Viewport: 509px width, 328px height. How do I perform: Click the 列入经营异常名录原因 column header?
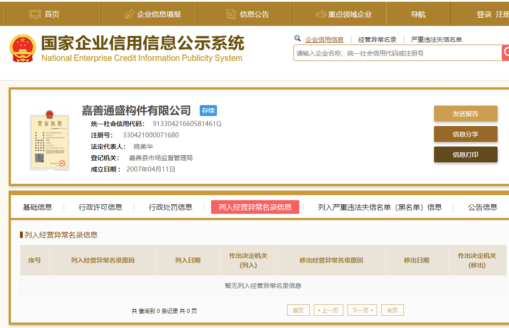coord(103,260)
